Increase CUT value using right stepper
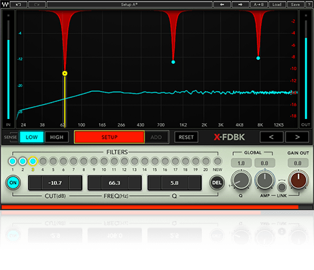This screenshot has width=314, height=270. click(x=75, y=183)
